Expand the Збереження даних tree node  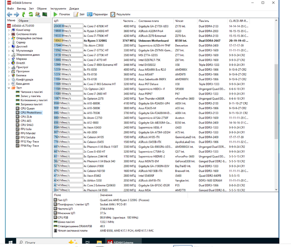[9, 55]
